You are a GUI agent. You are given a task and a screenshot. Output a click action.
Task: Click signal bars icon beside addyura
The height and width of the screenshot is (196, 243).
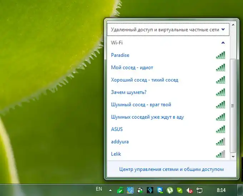220,142
